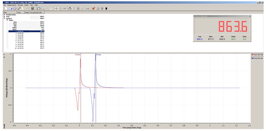Viewport: 266px width, 131px height.
Task: Collapse the Stats subtree arrow
Action: (x=7, y=20)
